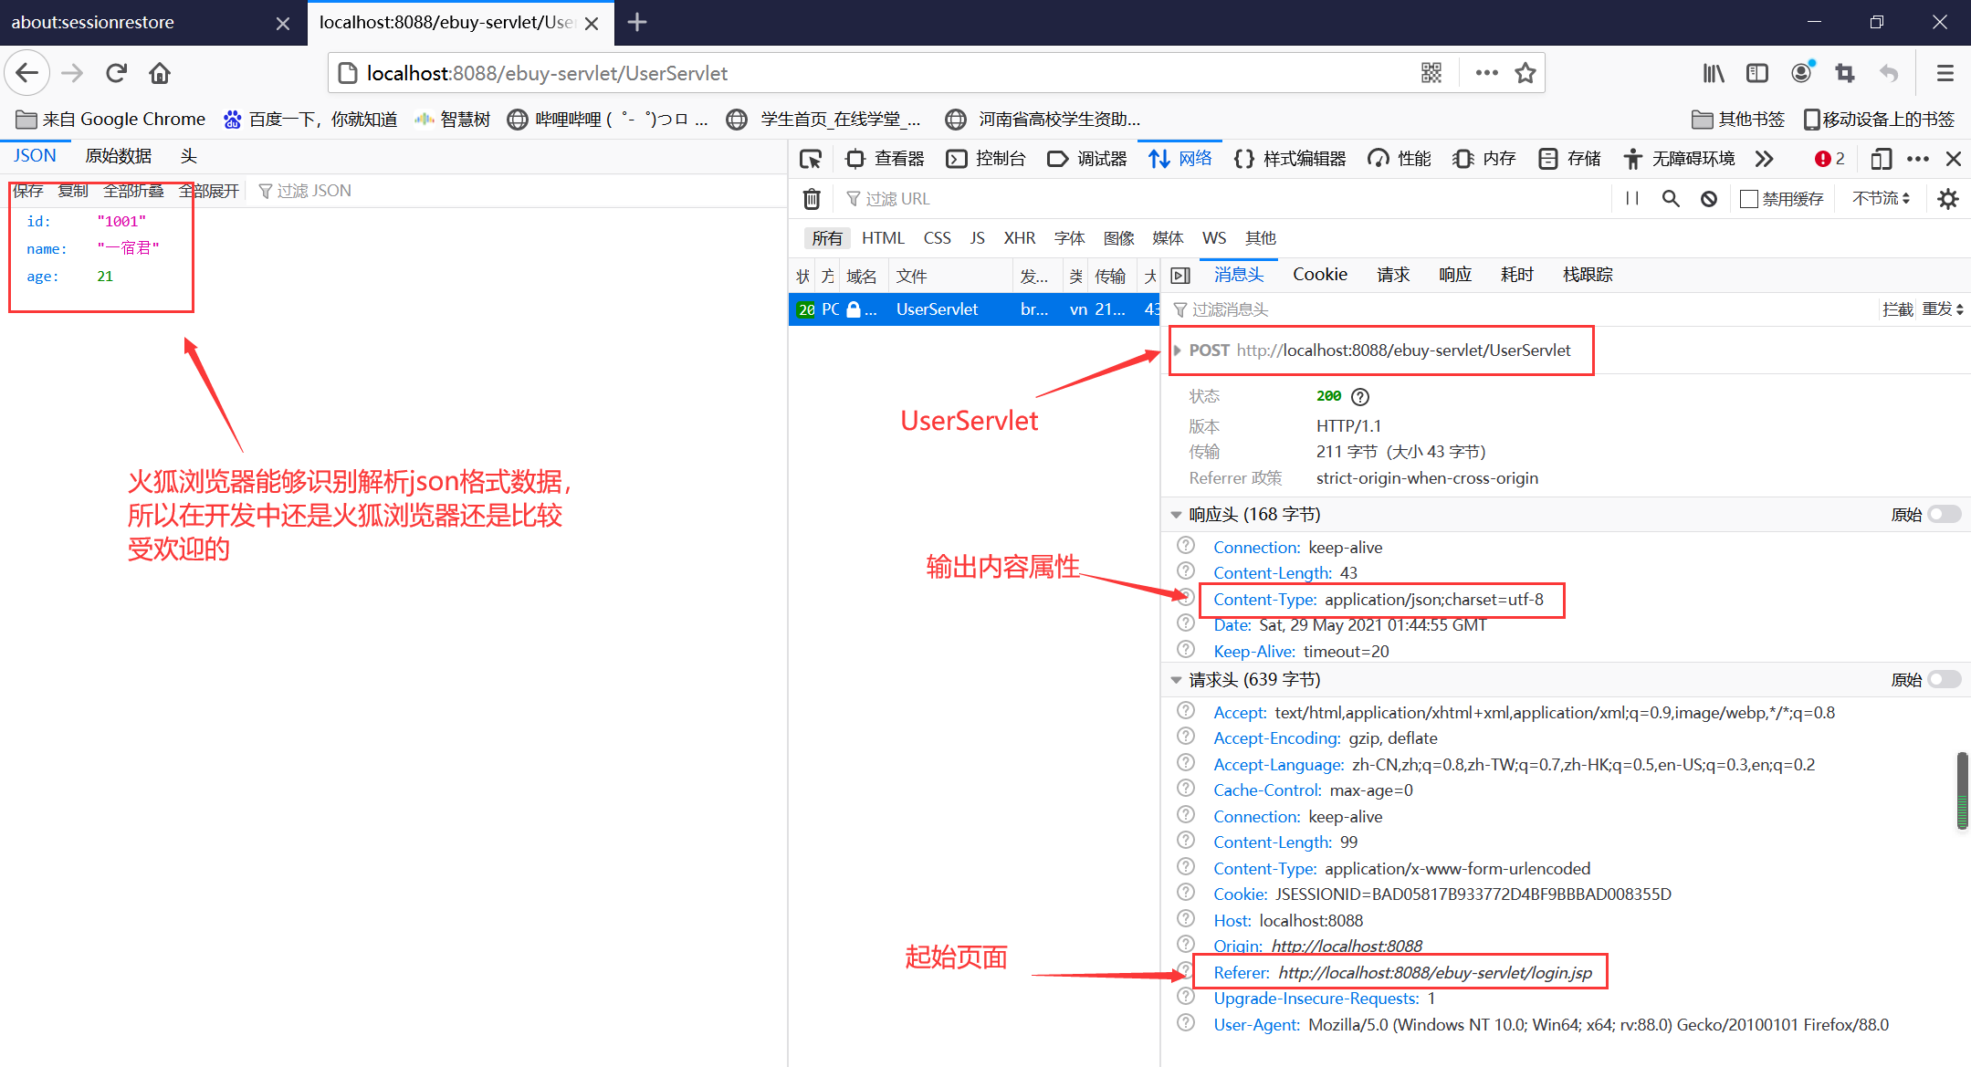Open the Firefox account icon

click(1801, 73)
